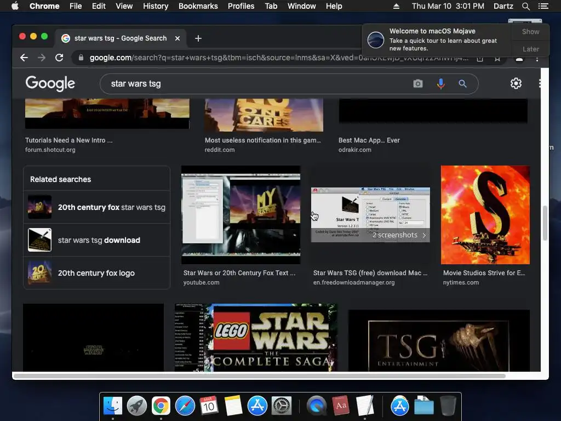Click the padlock site info icon
The width and height of the screenshot is (561, 421).
[x=81, y=58]
